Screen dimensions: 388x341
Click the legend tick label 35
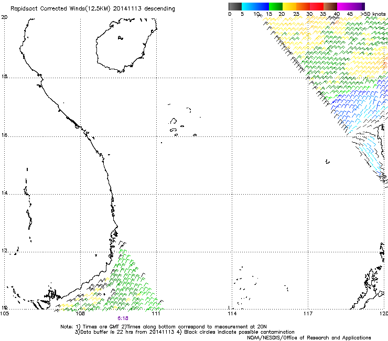point(323,14)
